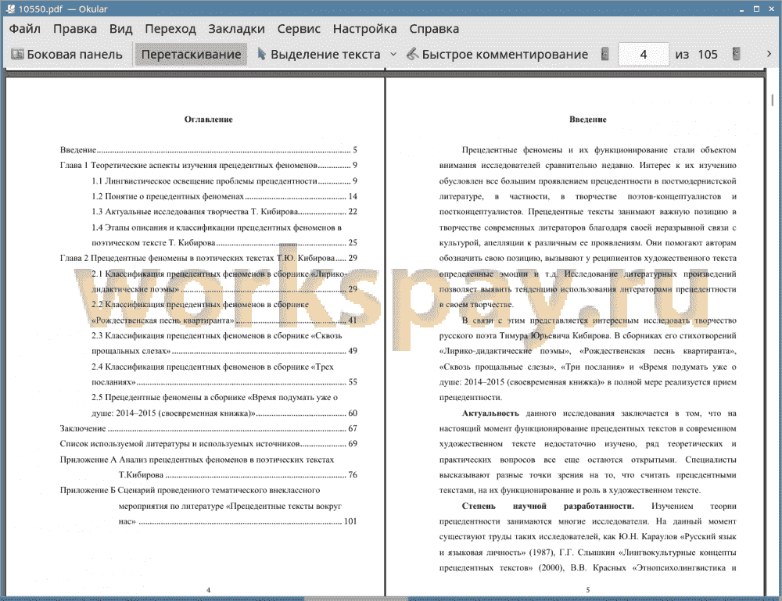Go to next page using arrow icon

coord(736,54)
